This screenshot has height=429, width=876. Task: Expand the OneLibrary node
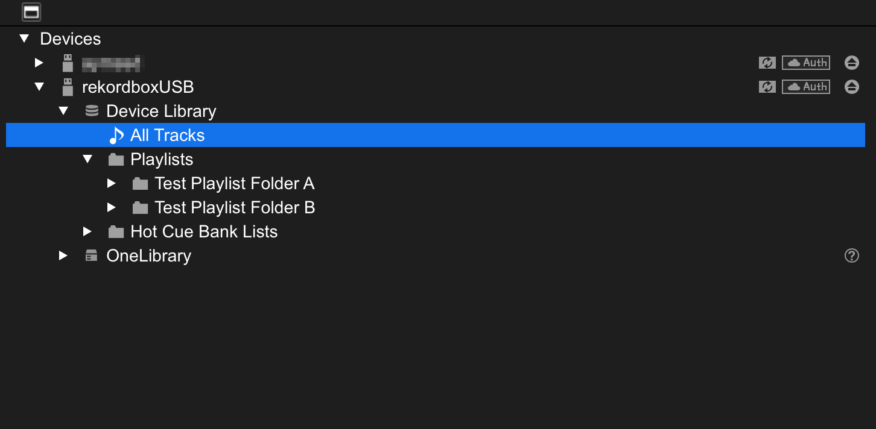coord(63,256)
